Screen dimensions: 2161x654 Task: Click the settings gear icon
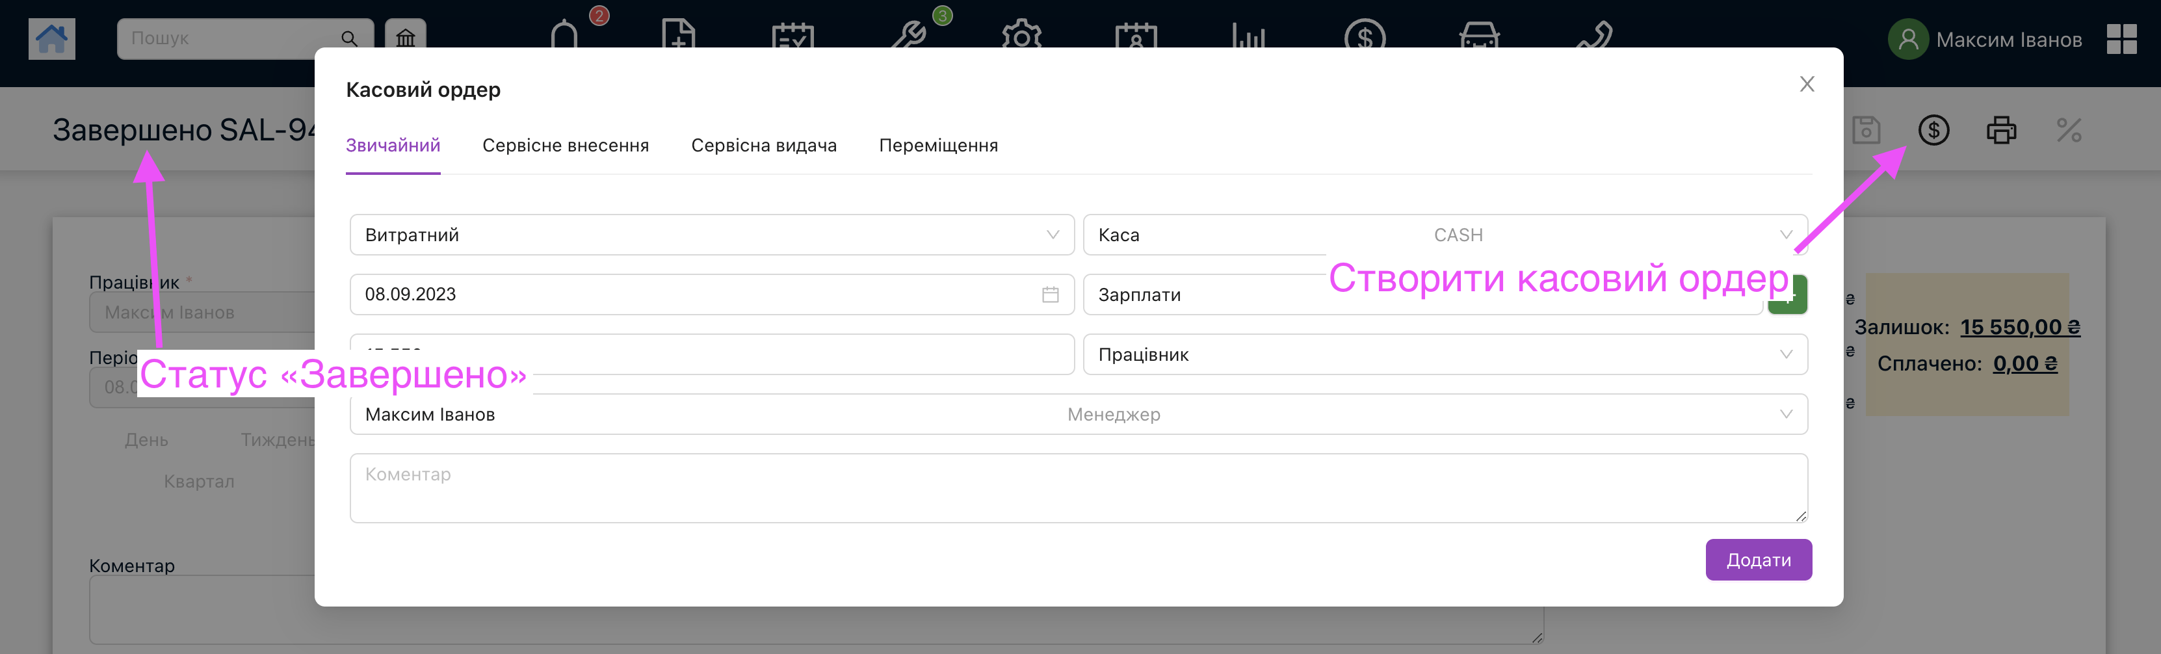pyautogui.click(x=1021, y=35)
